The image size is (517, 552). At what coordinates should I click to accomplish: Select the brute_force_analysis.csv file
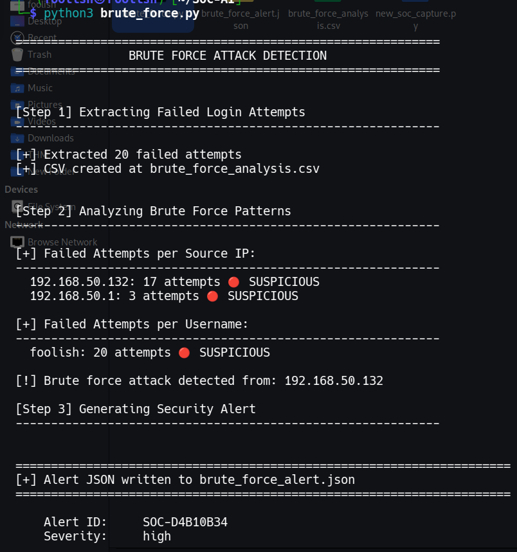pyautogui.click(x=328, y=19)
